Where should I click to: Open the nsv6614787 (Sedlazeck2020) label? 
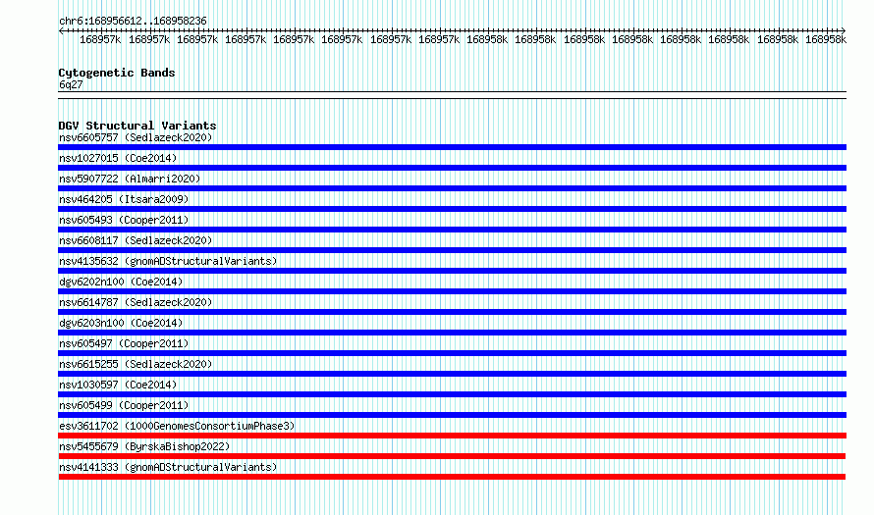(136, 302)
